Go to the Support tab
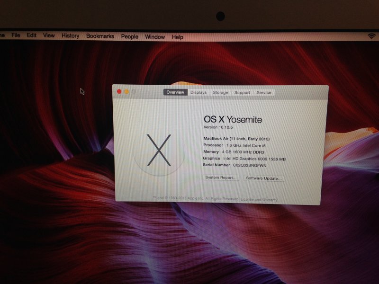Image resolution: width=379 pixels, height=284 pixels. tap(242, 93)
